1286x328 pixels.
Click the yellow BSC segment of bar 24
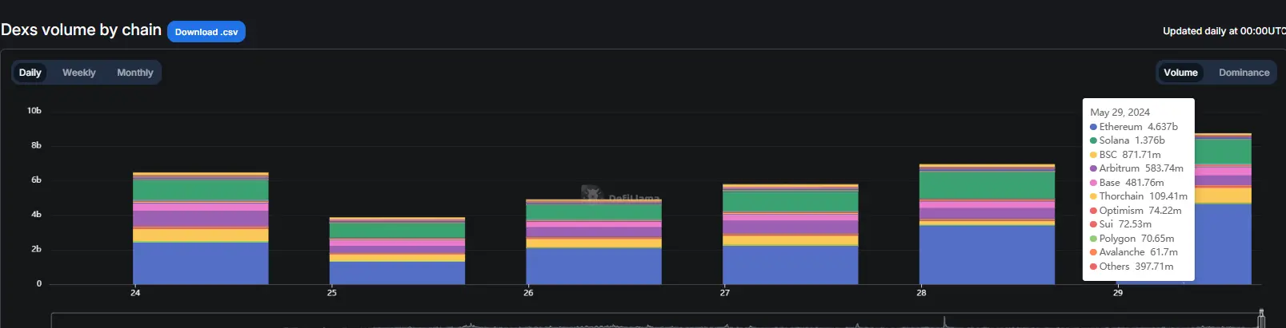coord(201,235)
